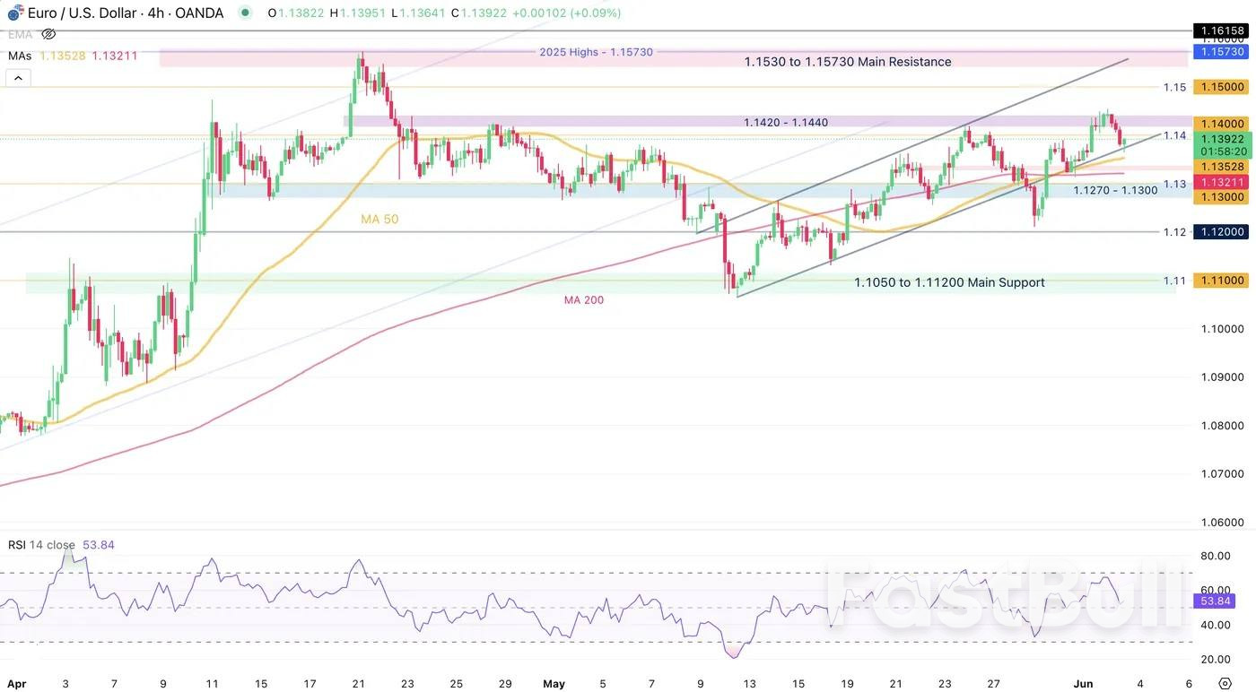The image size is (1256, 692).
Task: Click the 1.1270 - 1.1300 zone label
Action: coord(1115,190)
